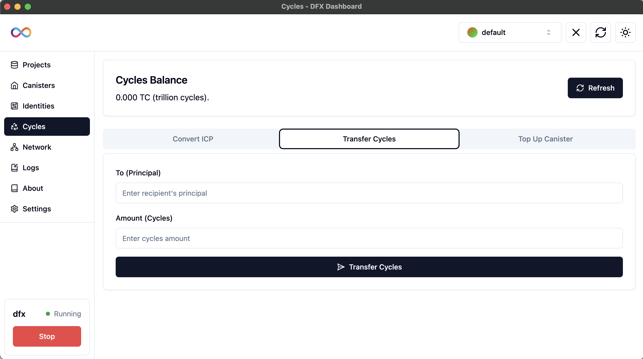Click the Stop DFX server button
Image resolution: width=643 pixels, height=359 pixels.
47,337
